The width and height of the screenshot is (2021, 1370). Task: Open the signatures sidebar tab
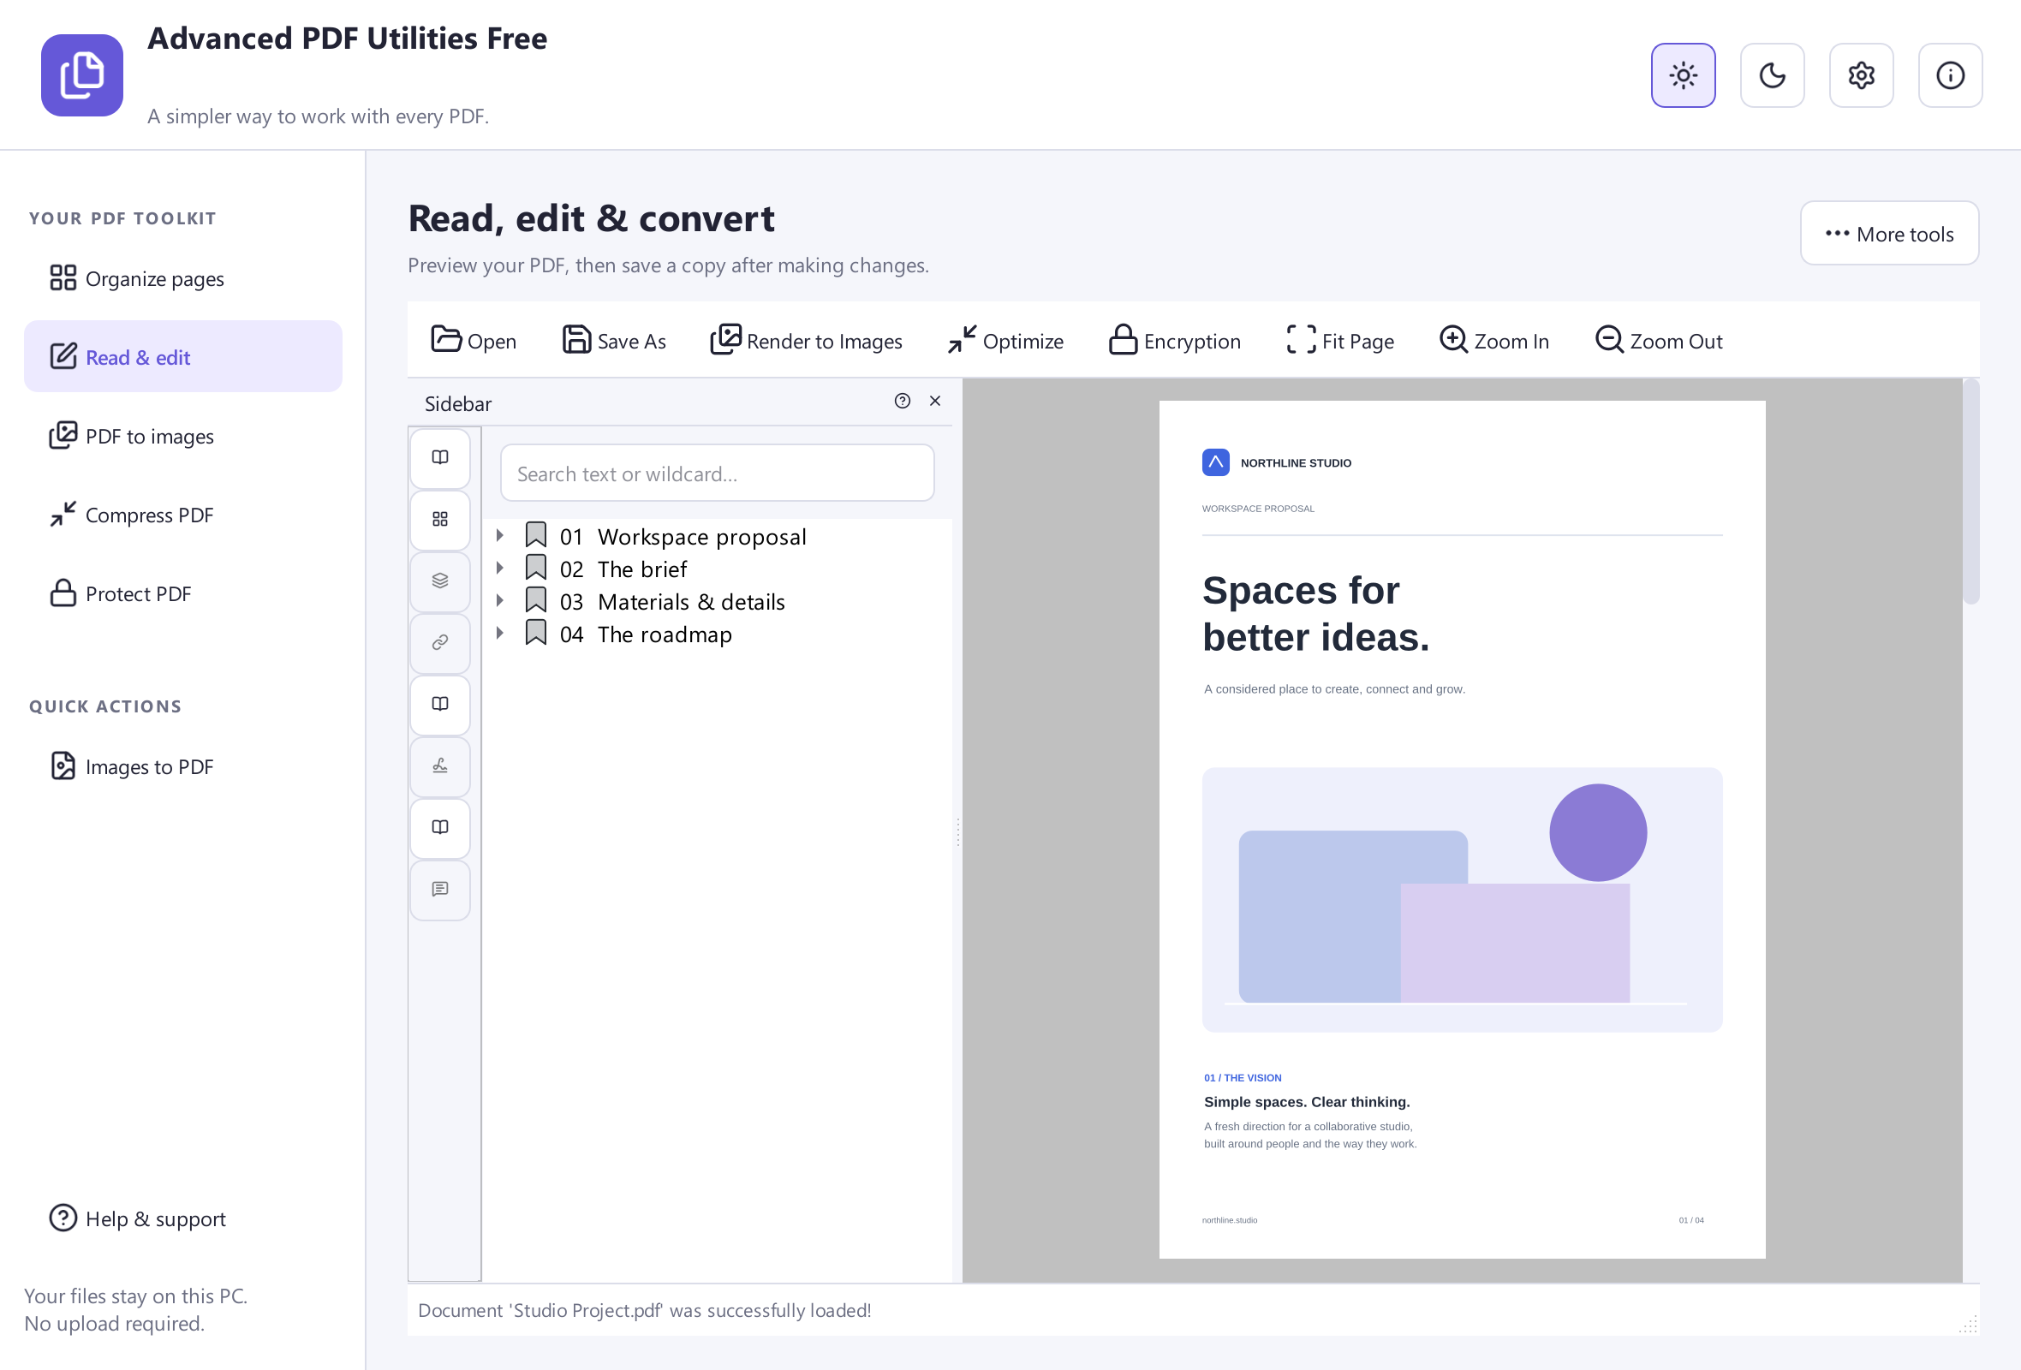[440, 765]
